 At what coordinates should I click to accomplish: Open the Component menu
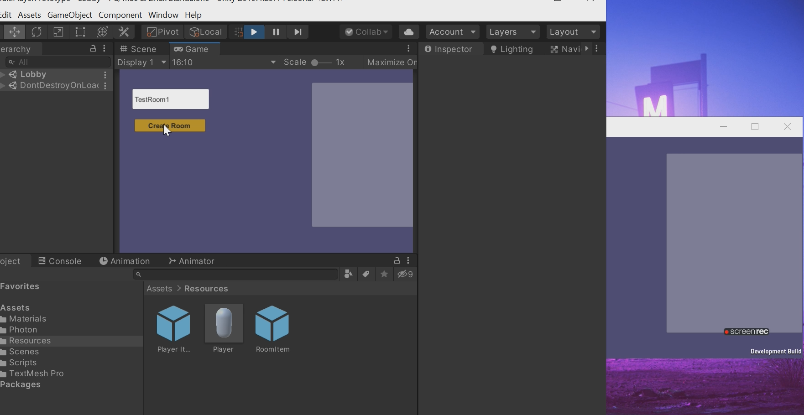coord(120,15)
